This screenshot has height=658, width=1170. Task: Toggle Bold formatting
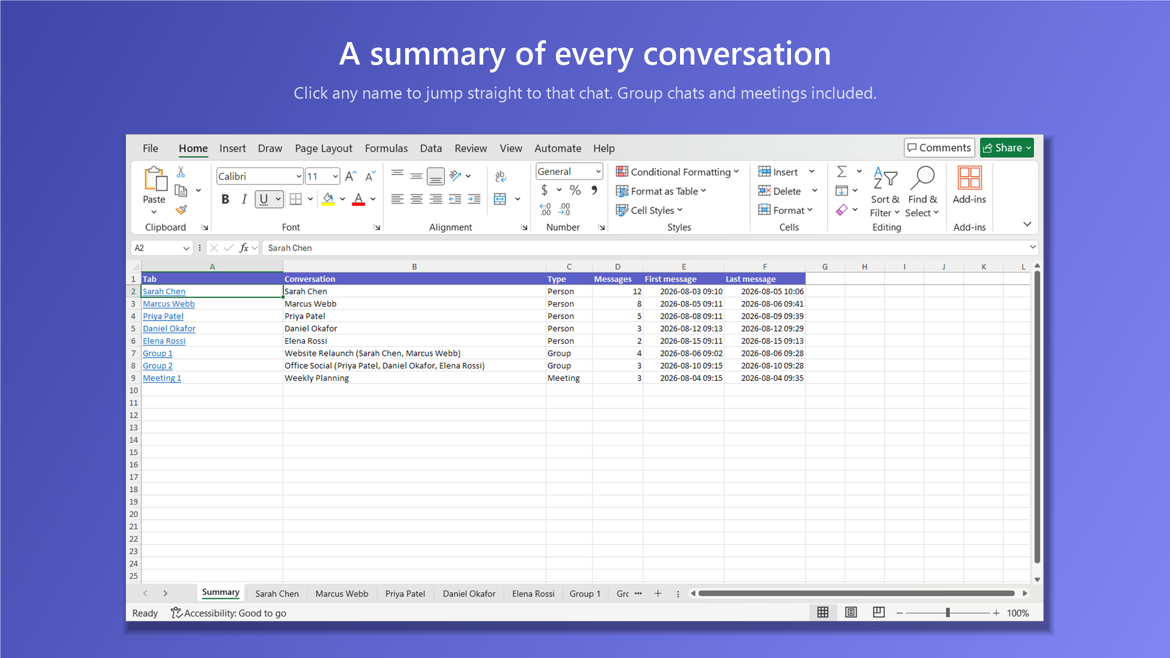point(225,199)
